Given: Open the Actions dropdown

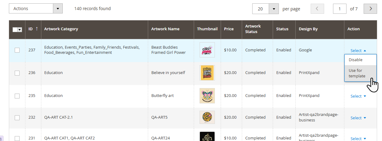Looking at the screenshot, I should (x=36, y=9).
